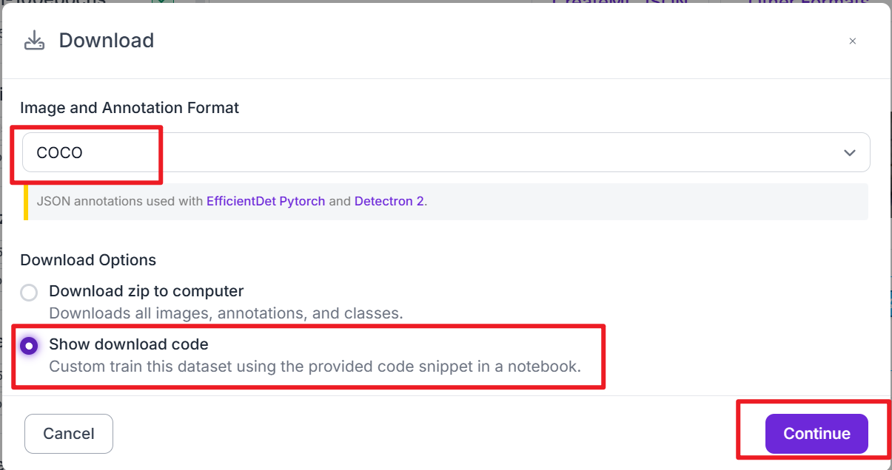Click 'Downloads all images, annotations, and classes' description
892x470 pixels.
[x=226, y=313]
